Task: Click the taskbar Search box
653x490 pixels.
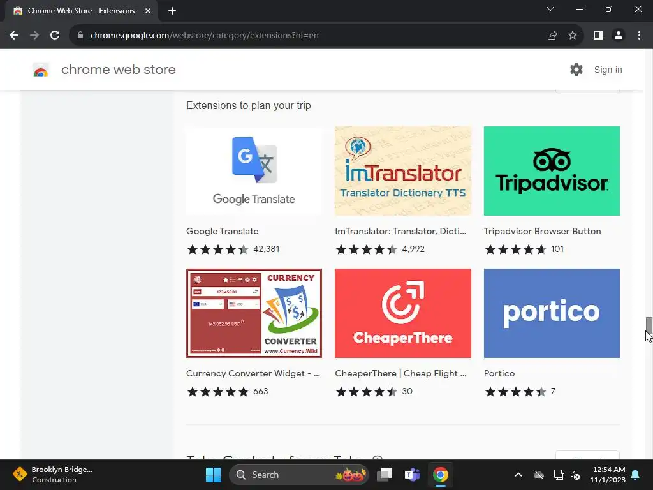Action: (x=299, y=475)
